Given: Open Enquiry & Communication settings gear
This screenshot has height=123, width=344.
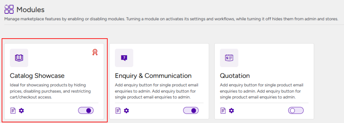Looking at the screenshot, I should click(126, 111).
